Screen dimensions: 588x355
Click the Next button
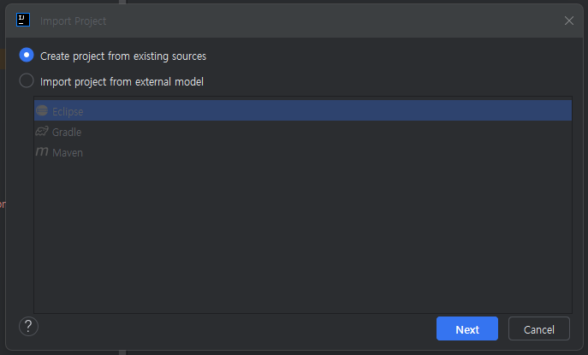tap(466, 328)
